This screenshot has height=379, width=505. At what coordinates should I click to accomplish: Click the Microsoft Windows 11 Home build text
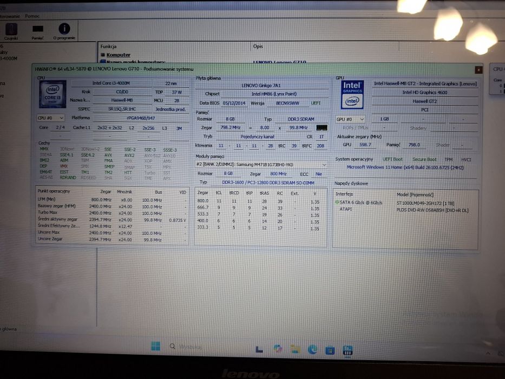[x=405, y=167]
